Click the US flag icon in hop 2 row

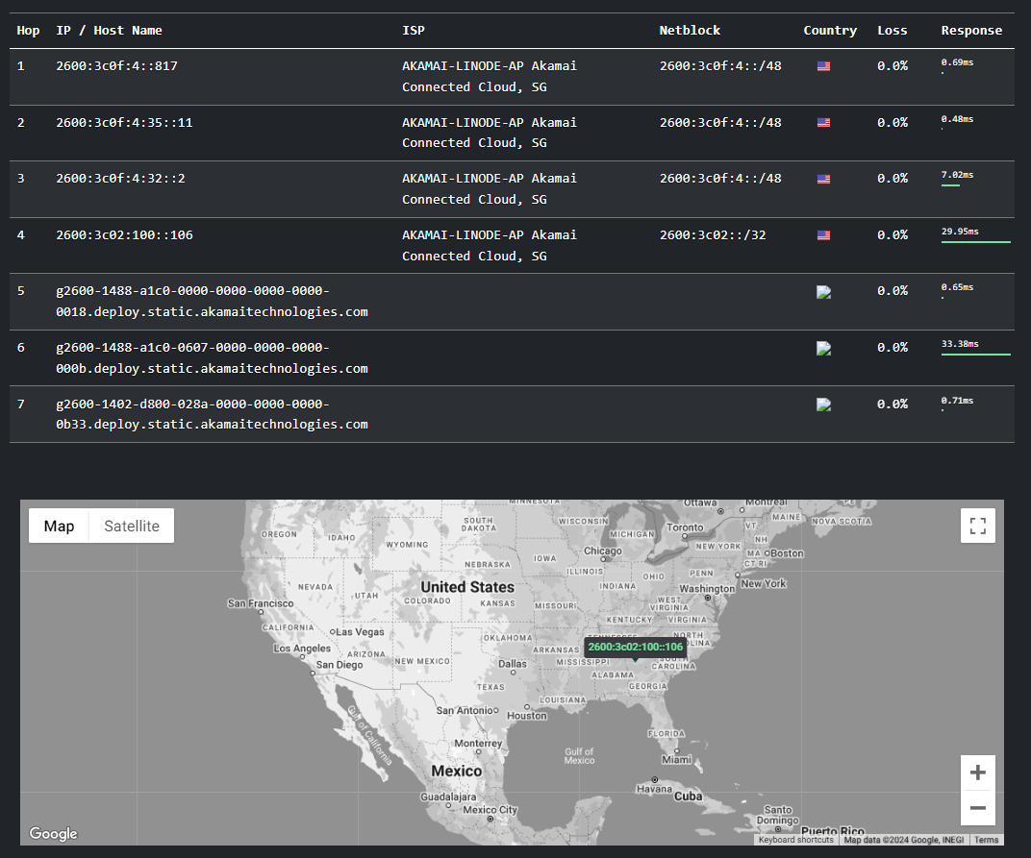click(823, 123)
